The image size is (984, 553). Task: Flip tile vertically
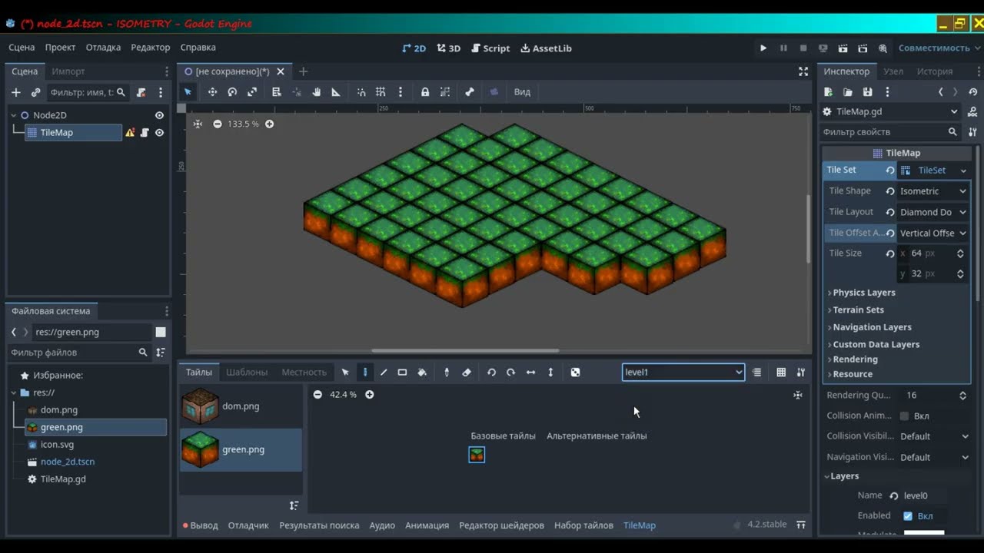550,372
